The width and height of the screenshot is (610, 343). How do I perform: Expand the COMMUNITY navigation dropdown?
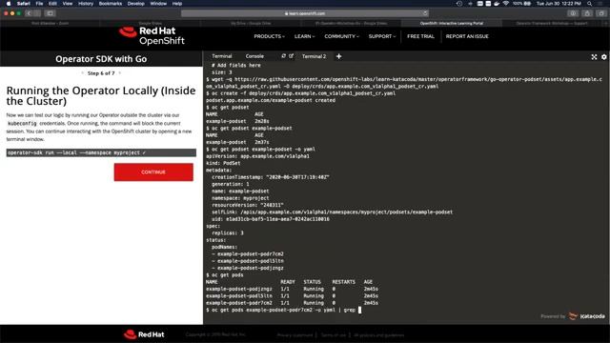pyautogui.click(x=341, y=36)
